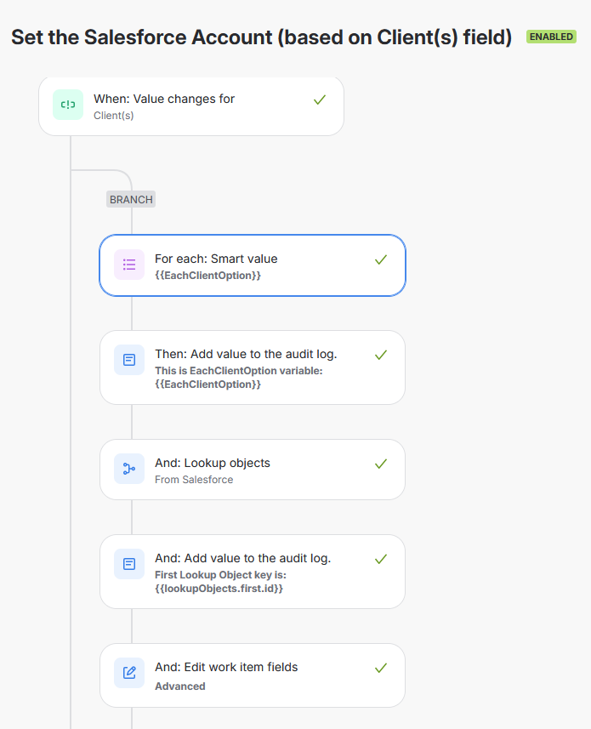The image size is (591, 729).
Task: Click the Lookup objects branch icon
Action: [x=129, y=469]
